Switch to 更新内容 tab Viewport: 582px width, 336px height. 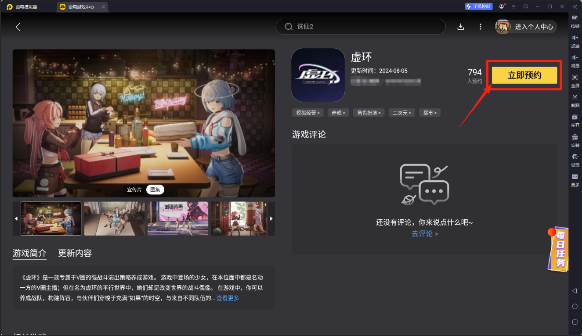pyautogui.click(x=75, y=253)
